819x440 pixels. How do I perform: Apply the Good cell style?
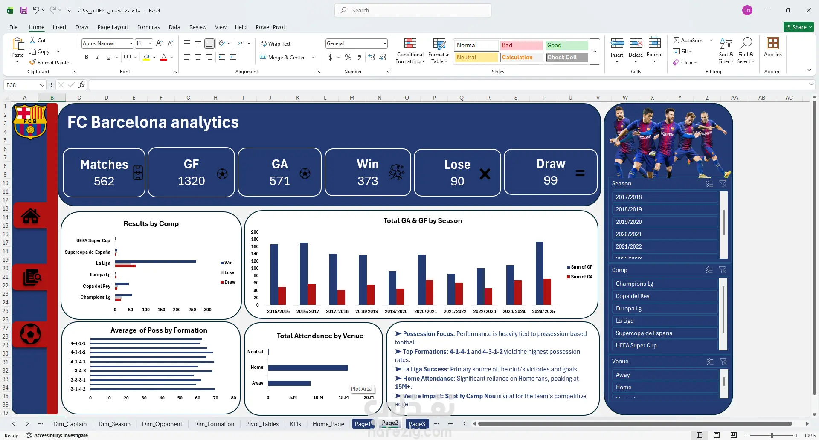[x=566, y=45]
